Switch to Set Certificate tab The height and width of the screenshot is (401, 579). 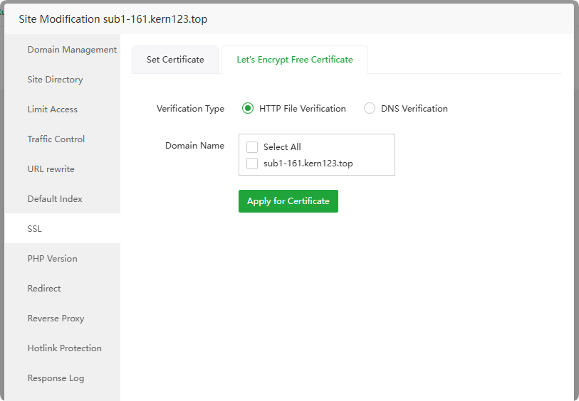pyautogui.click(x=175, y=60)
